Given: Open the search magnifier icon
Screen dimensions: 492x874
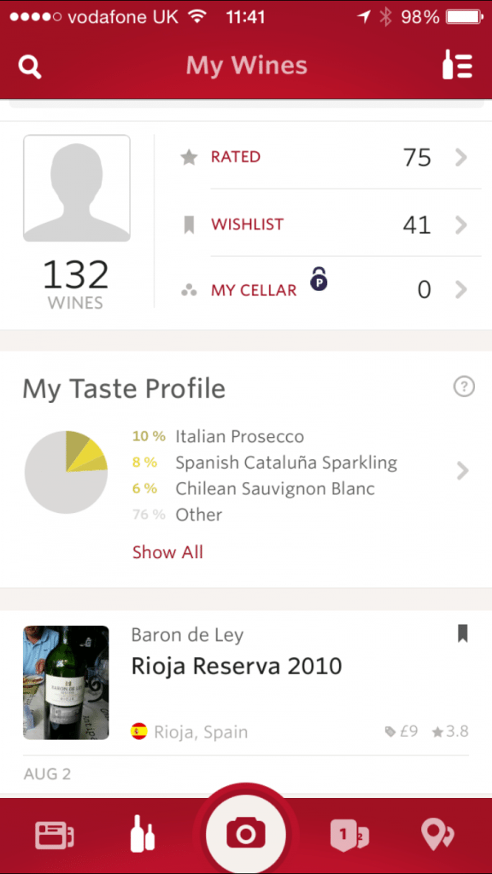Looking at the screenshot, I should (x=30, y=67).
